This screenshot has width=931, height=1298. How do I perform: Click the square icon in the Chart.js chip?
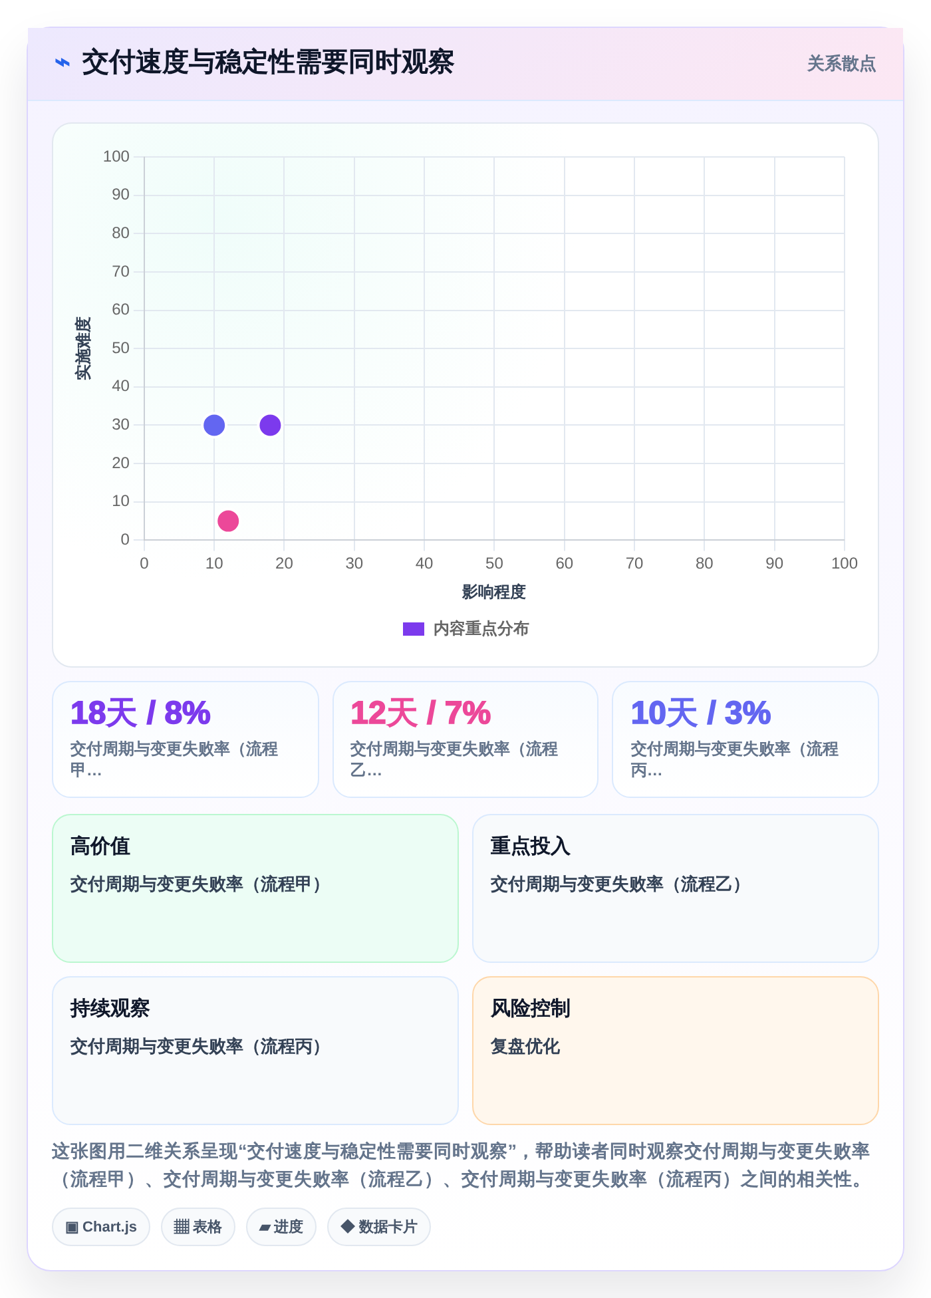[72, 1227]
